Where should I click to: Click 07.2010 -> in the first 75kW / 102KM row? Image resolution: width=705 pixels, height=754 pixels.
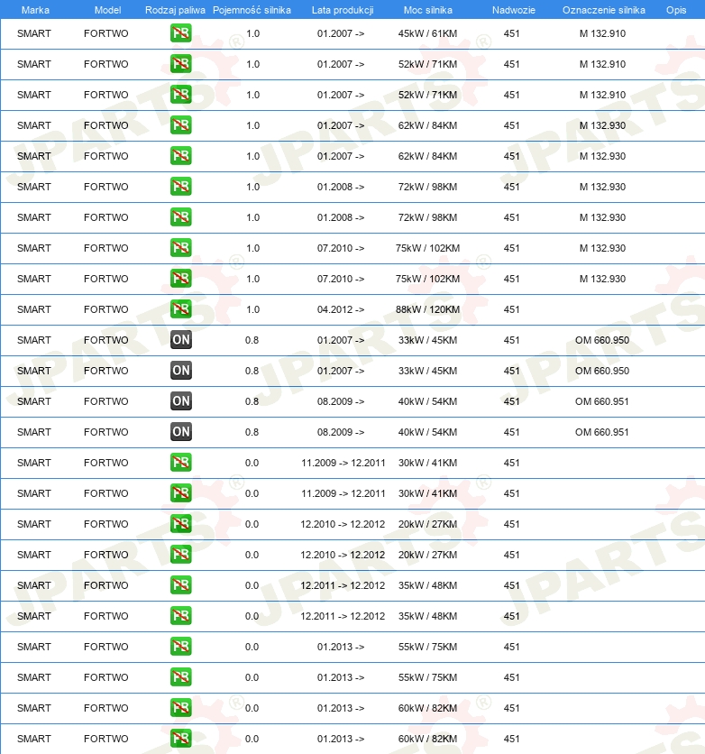click(x=341, y=248)
